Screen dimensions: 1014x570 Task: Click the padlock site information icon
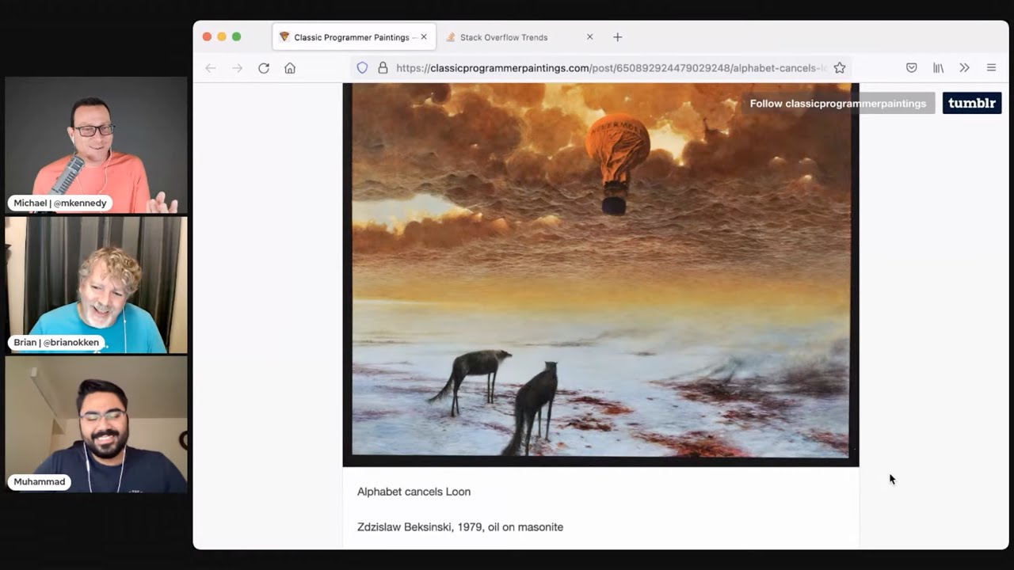[x=382, y=68]
